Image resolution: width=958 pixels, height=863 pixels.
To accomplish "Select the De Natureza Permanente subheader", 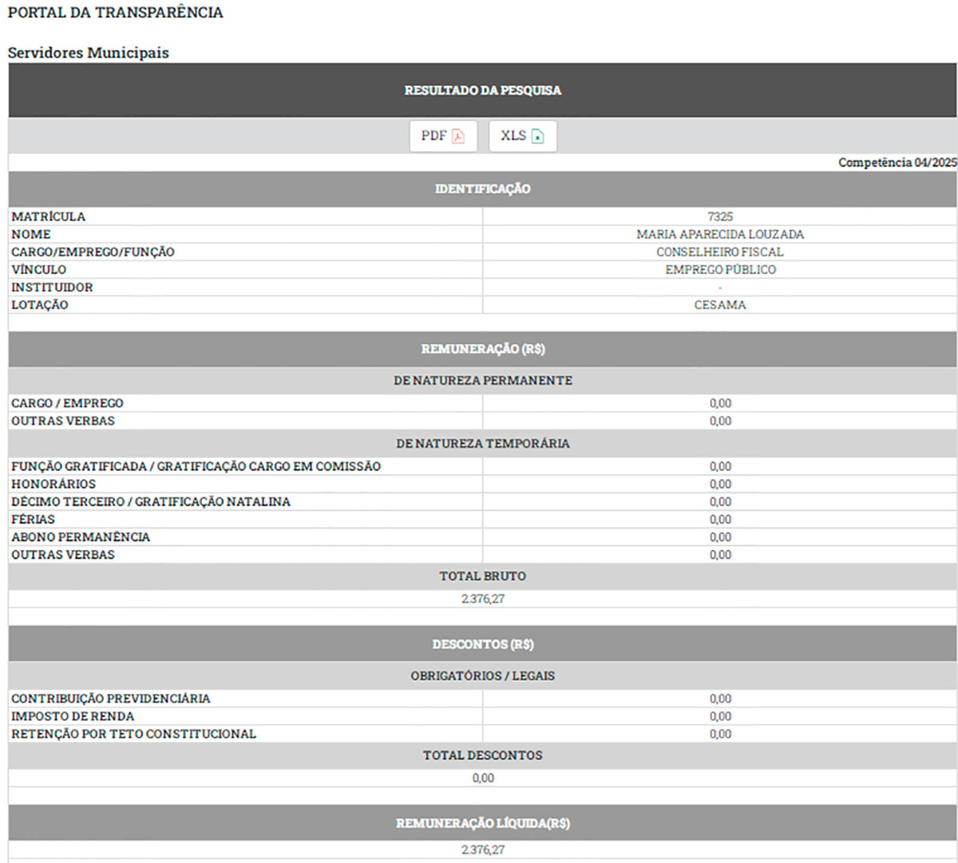I will [483, 381].
